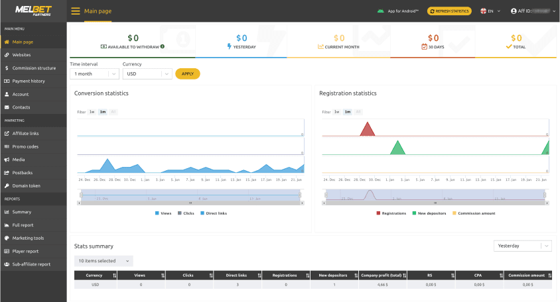560x302 pixels.
Task: Click the Domain token key icon
Action: coord(6,185)
